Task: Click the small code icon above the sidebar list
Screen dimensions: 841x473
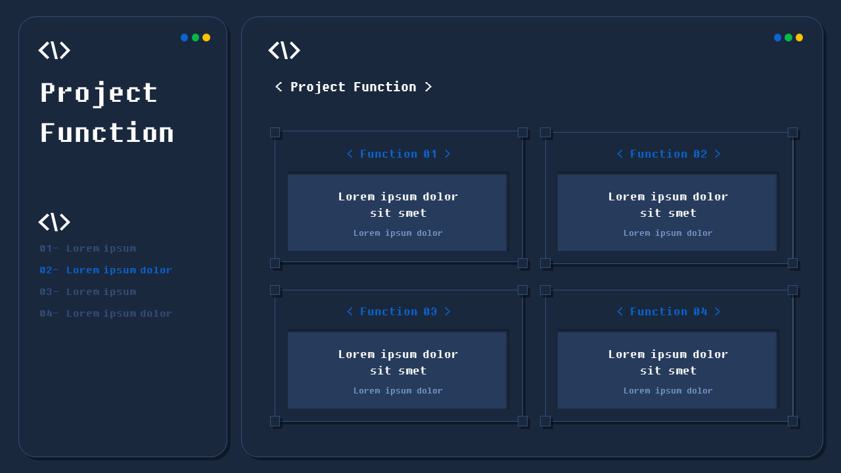Action: [55, 222]
